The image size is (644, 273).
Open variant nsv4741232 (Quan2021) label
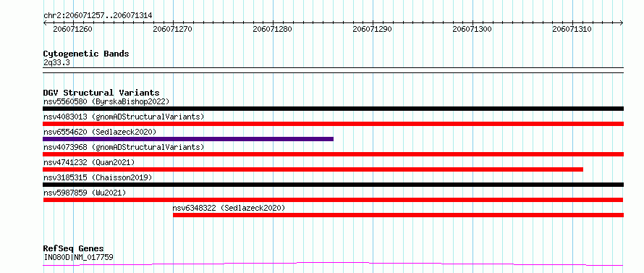(89, 162)
